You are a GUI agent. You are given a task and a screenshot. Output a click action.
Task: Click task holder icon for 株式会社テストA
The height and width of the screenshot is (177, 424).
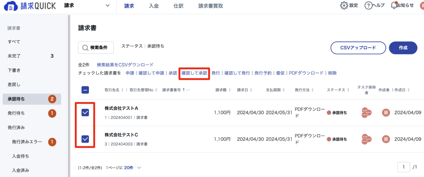click(x=366, y=113)
